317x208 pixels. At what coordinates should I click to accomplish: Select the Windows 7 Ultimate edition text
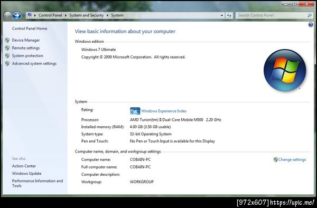[x=98, y=50]
